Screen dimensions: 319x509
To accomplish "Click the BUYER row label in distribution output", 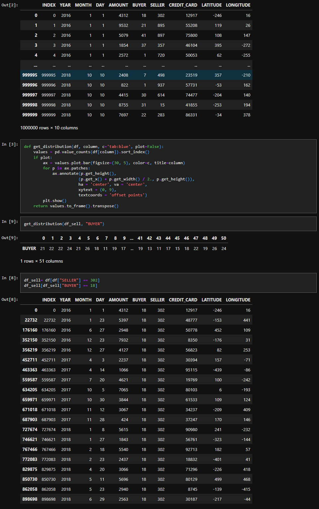I will tap(29, 248).
